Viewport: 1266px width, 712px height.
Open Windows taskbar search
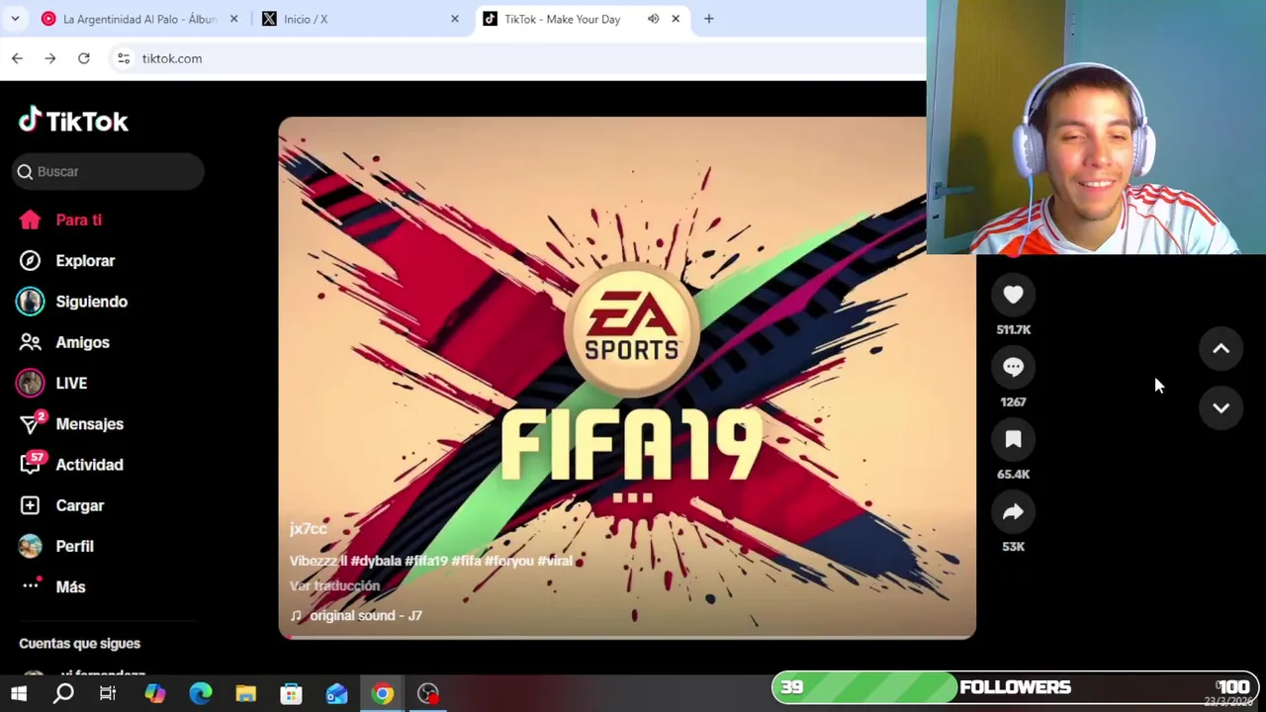tap(63, 693)
